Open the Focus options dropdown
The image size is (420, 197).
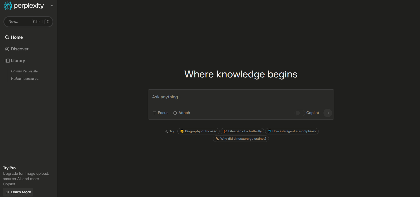[x=161, y=113]
